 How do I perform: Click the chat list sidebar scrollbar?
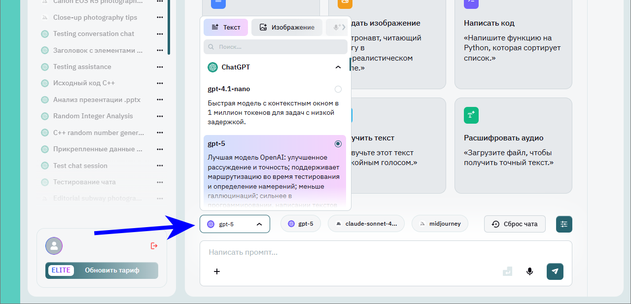point(169,27)
